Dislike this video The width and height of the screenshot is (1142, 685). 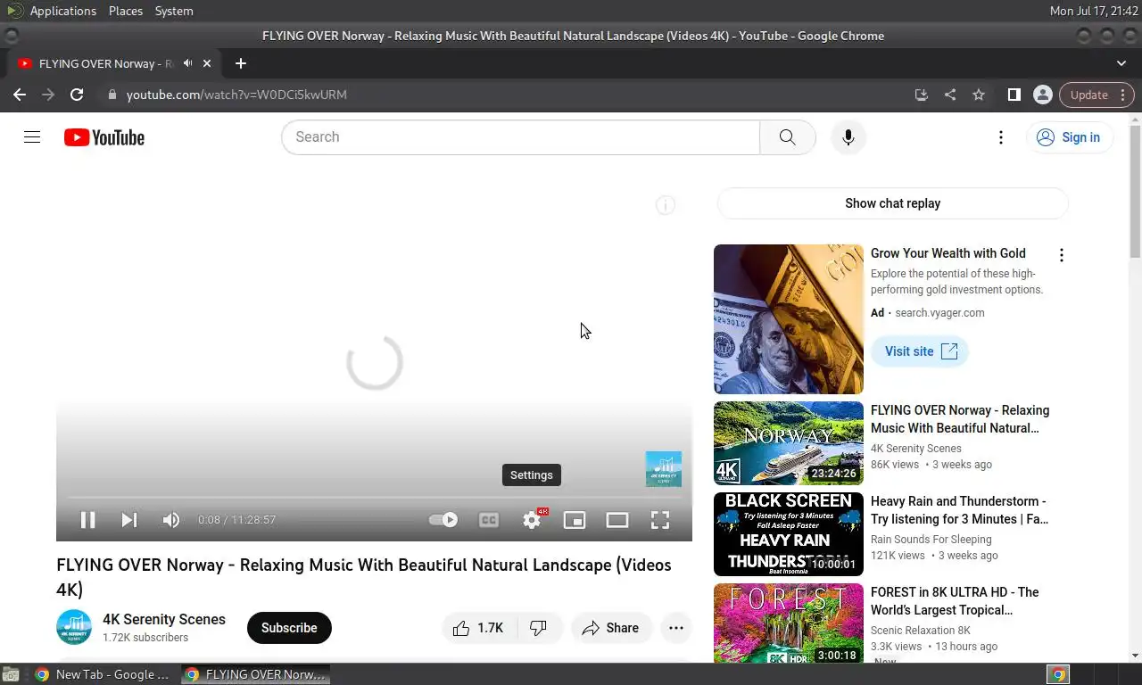point(539,628)
